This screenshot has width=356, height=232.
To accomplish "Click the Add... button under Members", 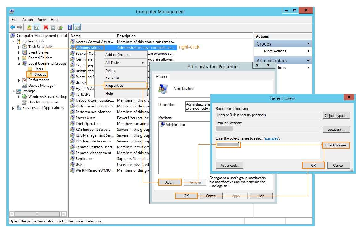I will pyautogui.click(x=170, y=182).
